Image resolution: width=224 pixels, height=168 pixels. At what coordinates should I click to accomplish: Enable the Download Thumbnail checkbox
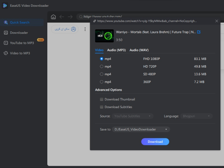coord(102,99)
